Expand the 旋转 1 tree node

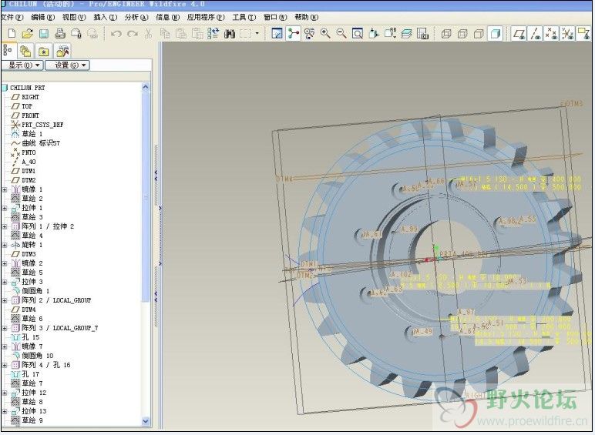point(5,245)
